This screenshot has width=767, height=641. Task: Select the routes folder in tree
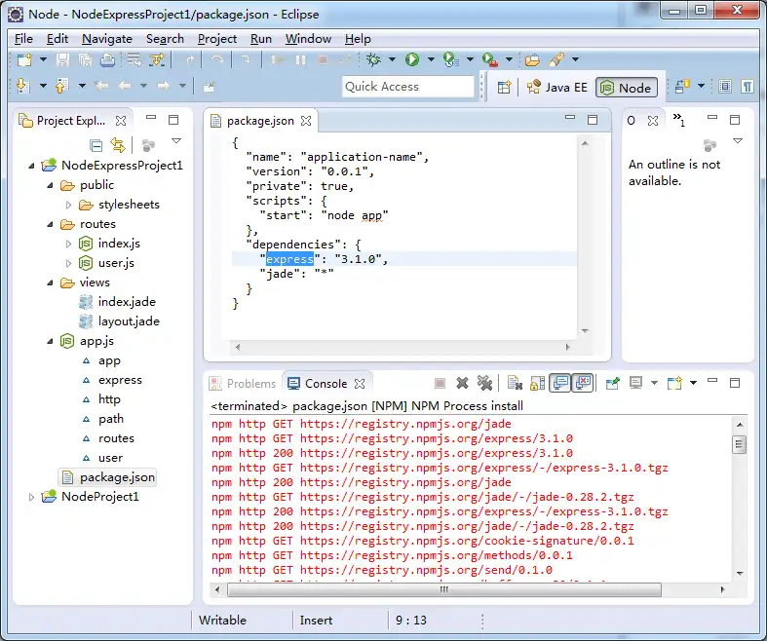tap(88, 224)
